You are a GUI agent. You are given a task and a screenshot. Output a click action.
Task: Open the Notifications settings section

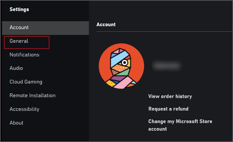(x=24, y=55)
